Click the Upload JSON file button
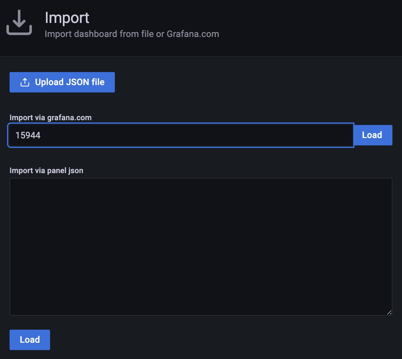The height and width of the screenshot is (359, 402). [62, 82]
